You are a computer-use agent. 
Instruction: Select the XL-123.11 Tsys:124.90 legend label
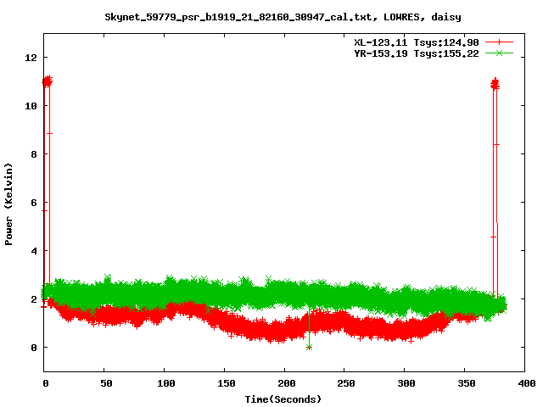click(417, 42)
